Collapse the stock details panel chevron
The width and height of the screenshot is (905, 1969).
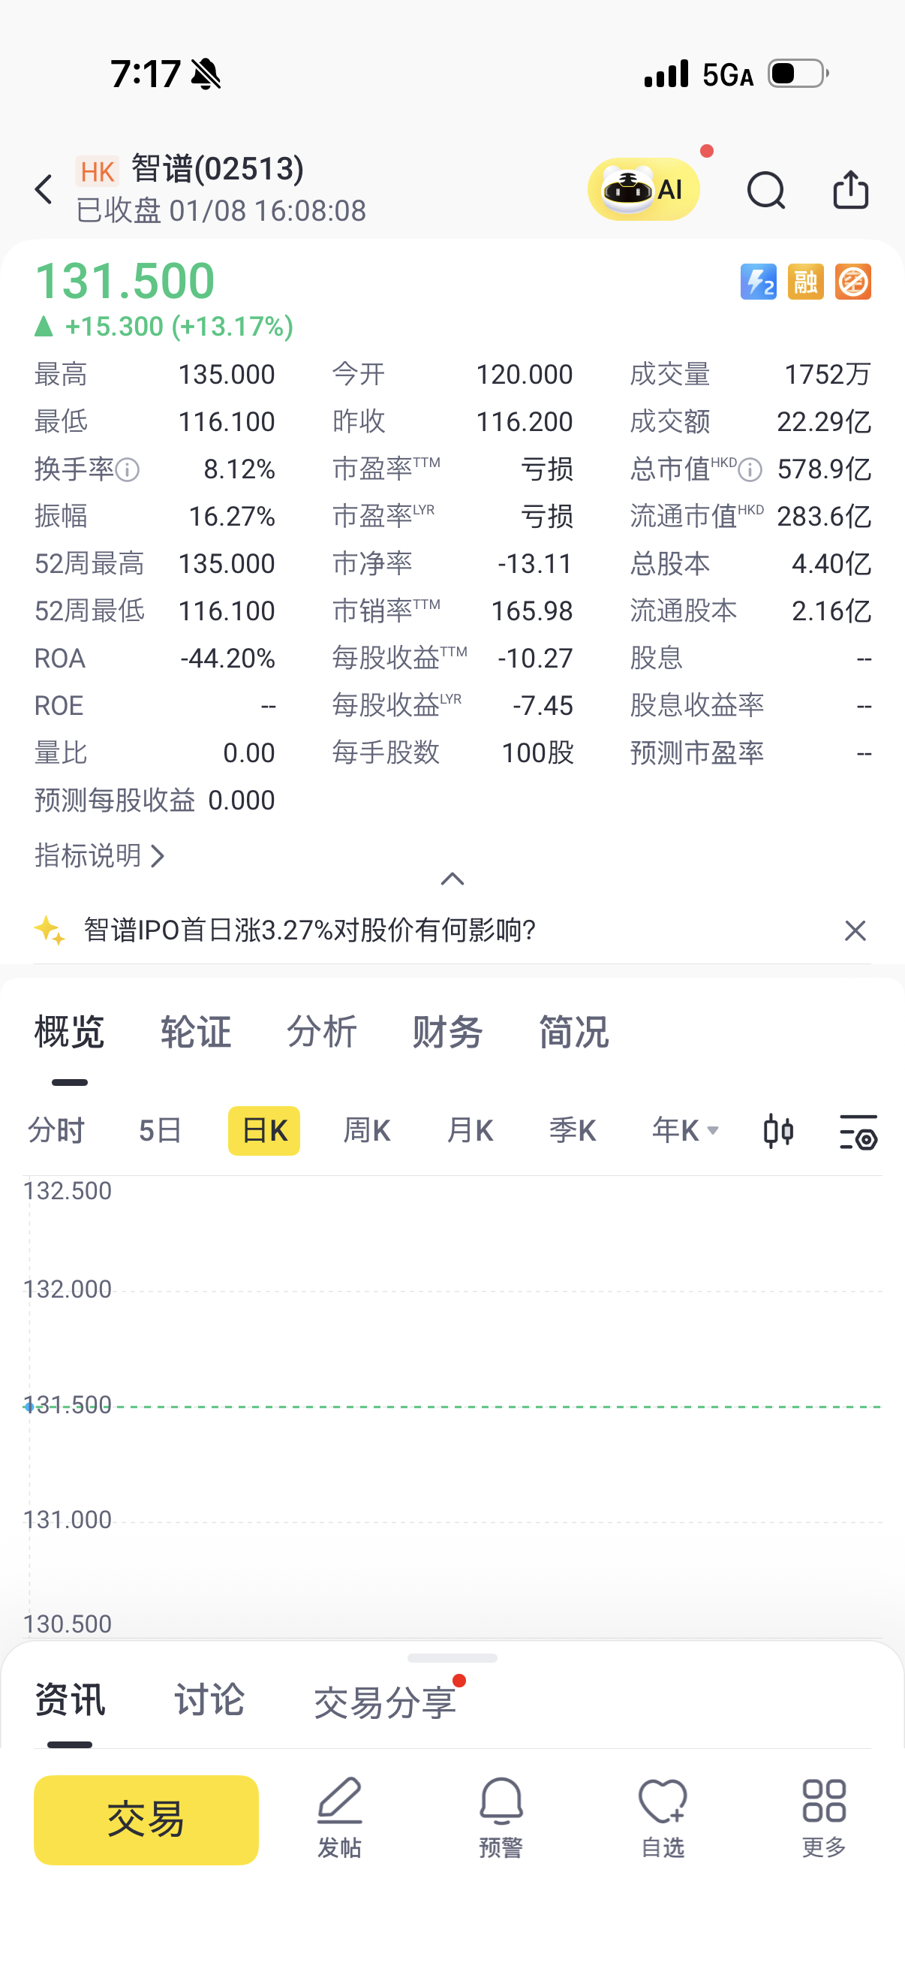pyautogui.click(x=452, y=879)
